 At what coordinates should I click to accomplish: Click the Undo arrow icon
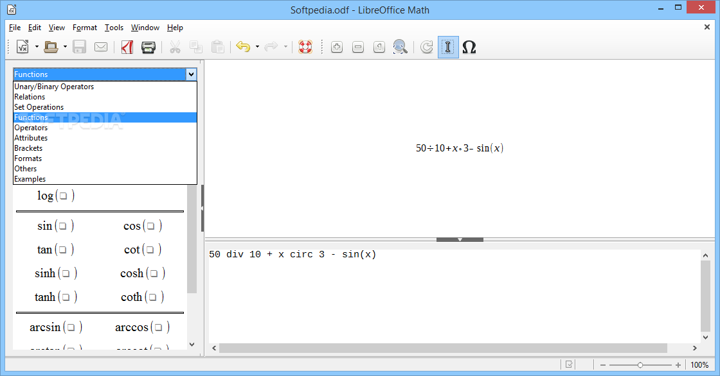pyautogui.click(x=243, y=46)
